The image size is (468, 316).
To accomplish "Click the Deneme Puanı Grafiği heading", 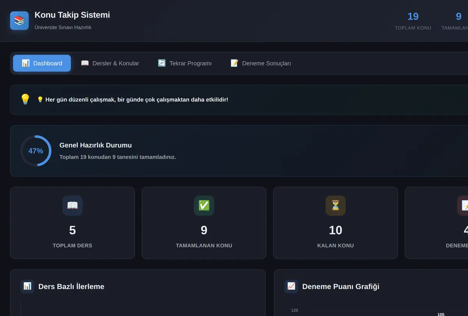I will (x=341, y=286).
